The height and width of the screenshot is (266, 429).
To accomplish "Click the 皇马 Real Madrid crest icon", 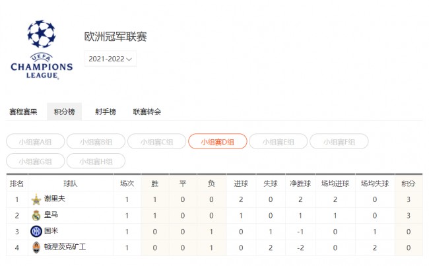I will click(x=36, y=215).
